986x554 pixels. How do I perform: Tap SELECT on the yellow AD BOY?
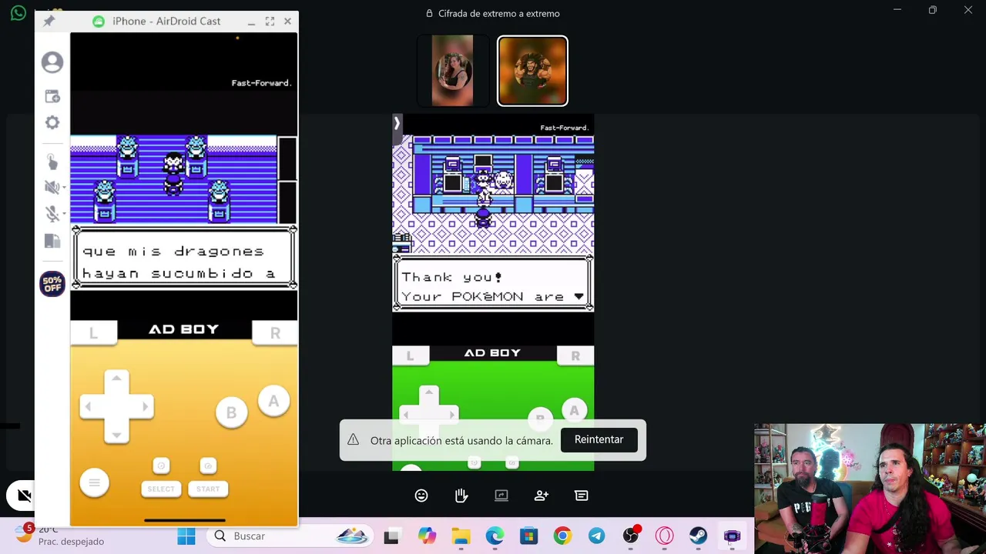point(161,489)
